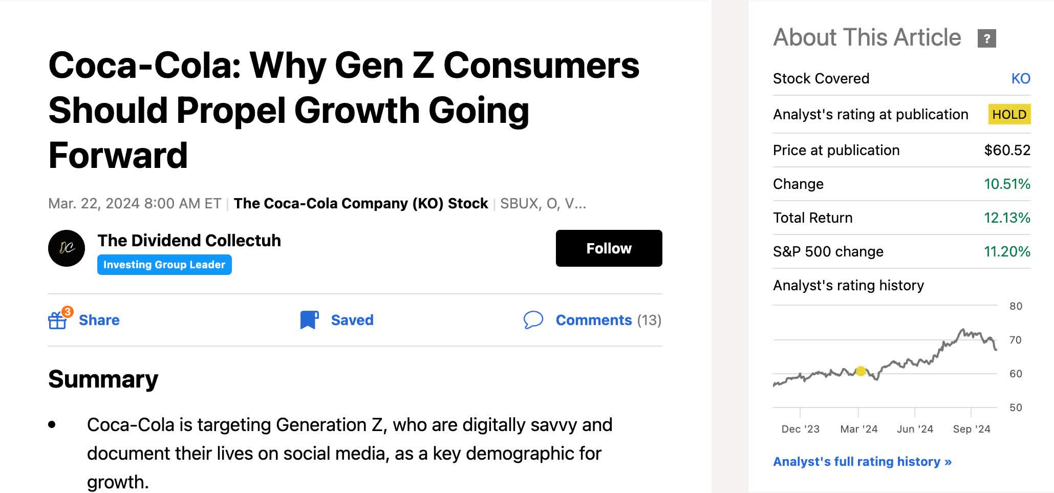1054x493 pixels.
Task: Open The Dividend Collectuh avatar
Action: pyautogui.click(x=67, y=248)
